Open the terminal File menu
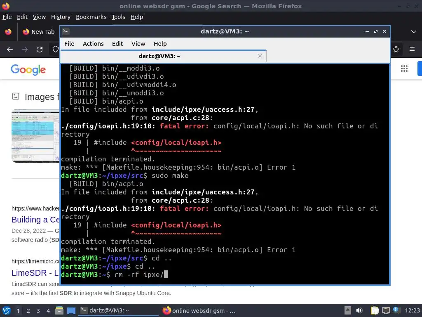The width and height of the screenshot is (422, 317). [x=69, y=44]
